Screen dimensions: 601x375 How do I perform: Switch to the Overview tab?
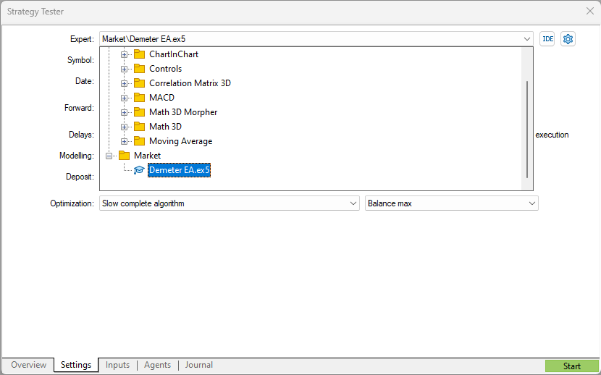pos(29,365)
